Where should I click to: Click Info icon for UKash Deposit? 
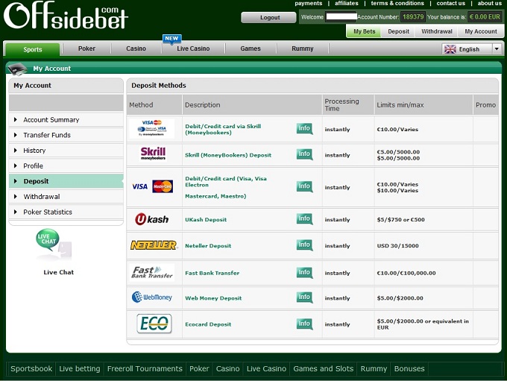304,219
